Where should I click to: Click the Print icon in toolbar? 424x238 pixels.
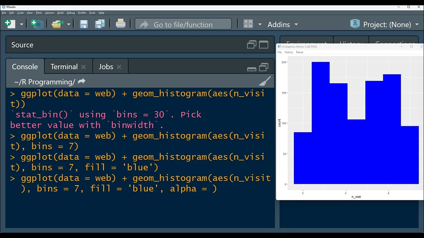(x=121, y=24)
